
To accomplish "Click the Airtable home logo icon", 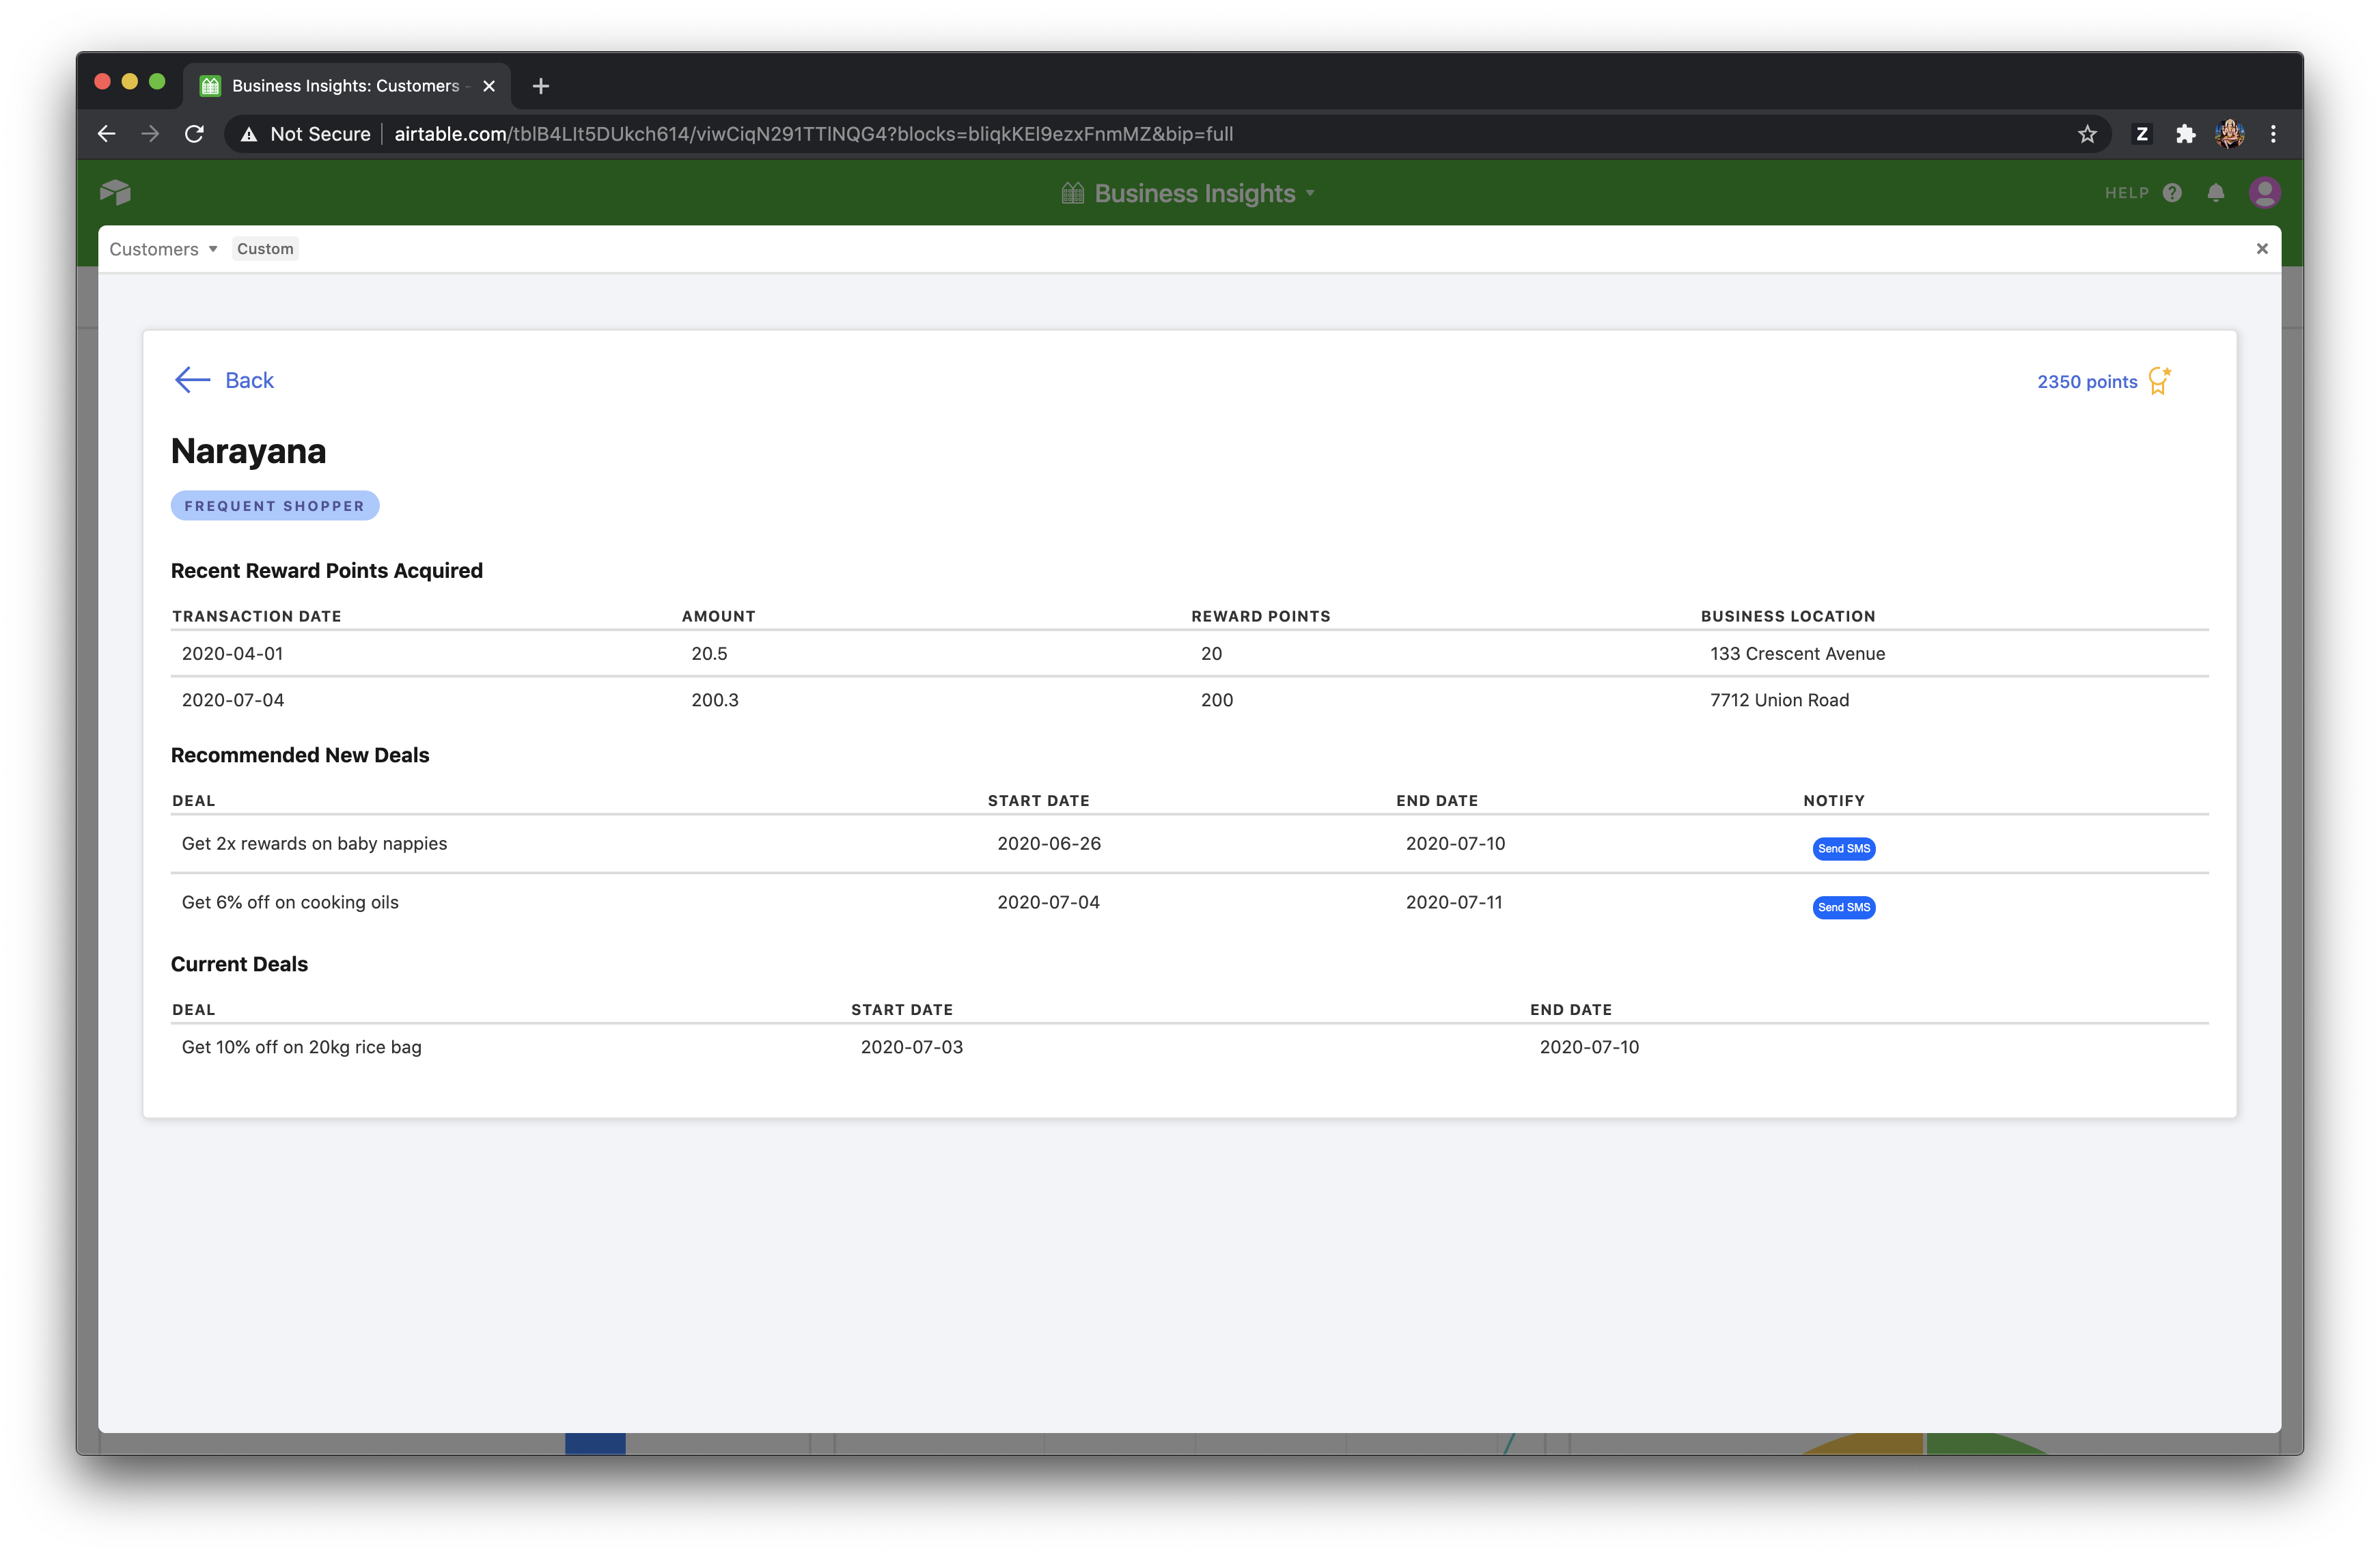I will [115, 192].
